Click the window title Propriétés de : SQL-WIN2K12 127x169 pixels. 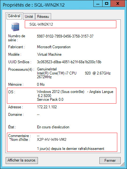[x=34, y=5]
